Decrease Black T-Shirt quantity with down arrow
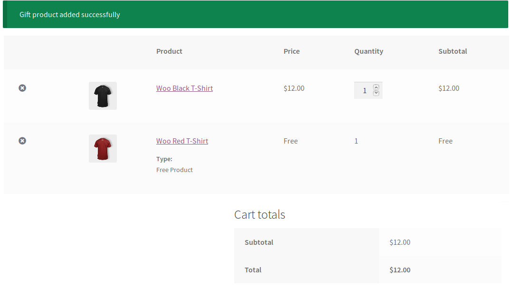This screenshot has height=289, width=513. pyautogui.click(x=376, y=93)
